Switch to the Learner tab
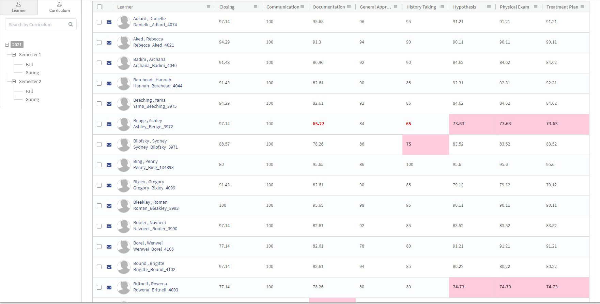Viewport: 600px width, 304px height. (x=19, y=7)
